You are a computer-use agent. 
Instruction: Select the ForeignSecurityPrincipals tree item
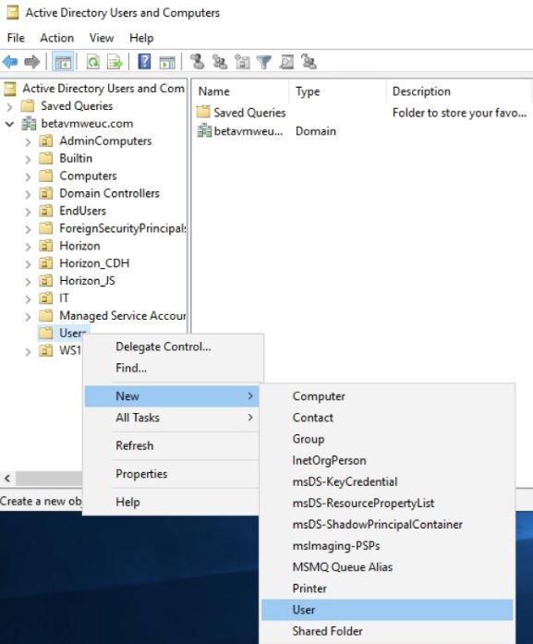point(122,228)
